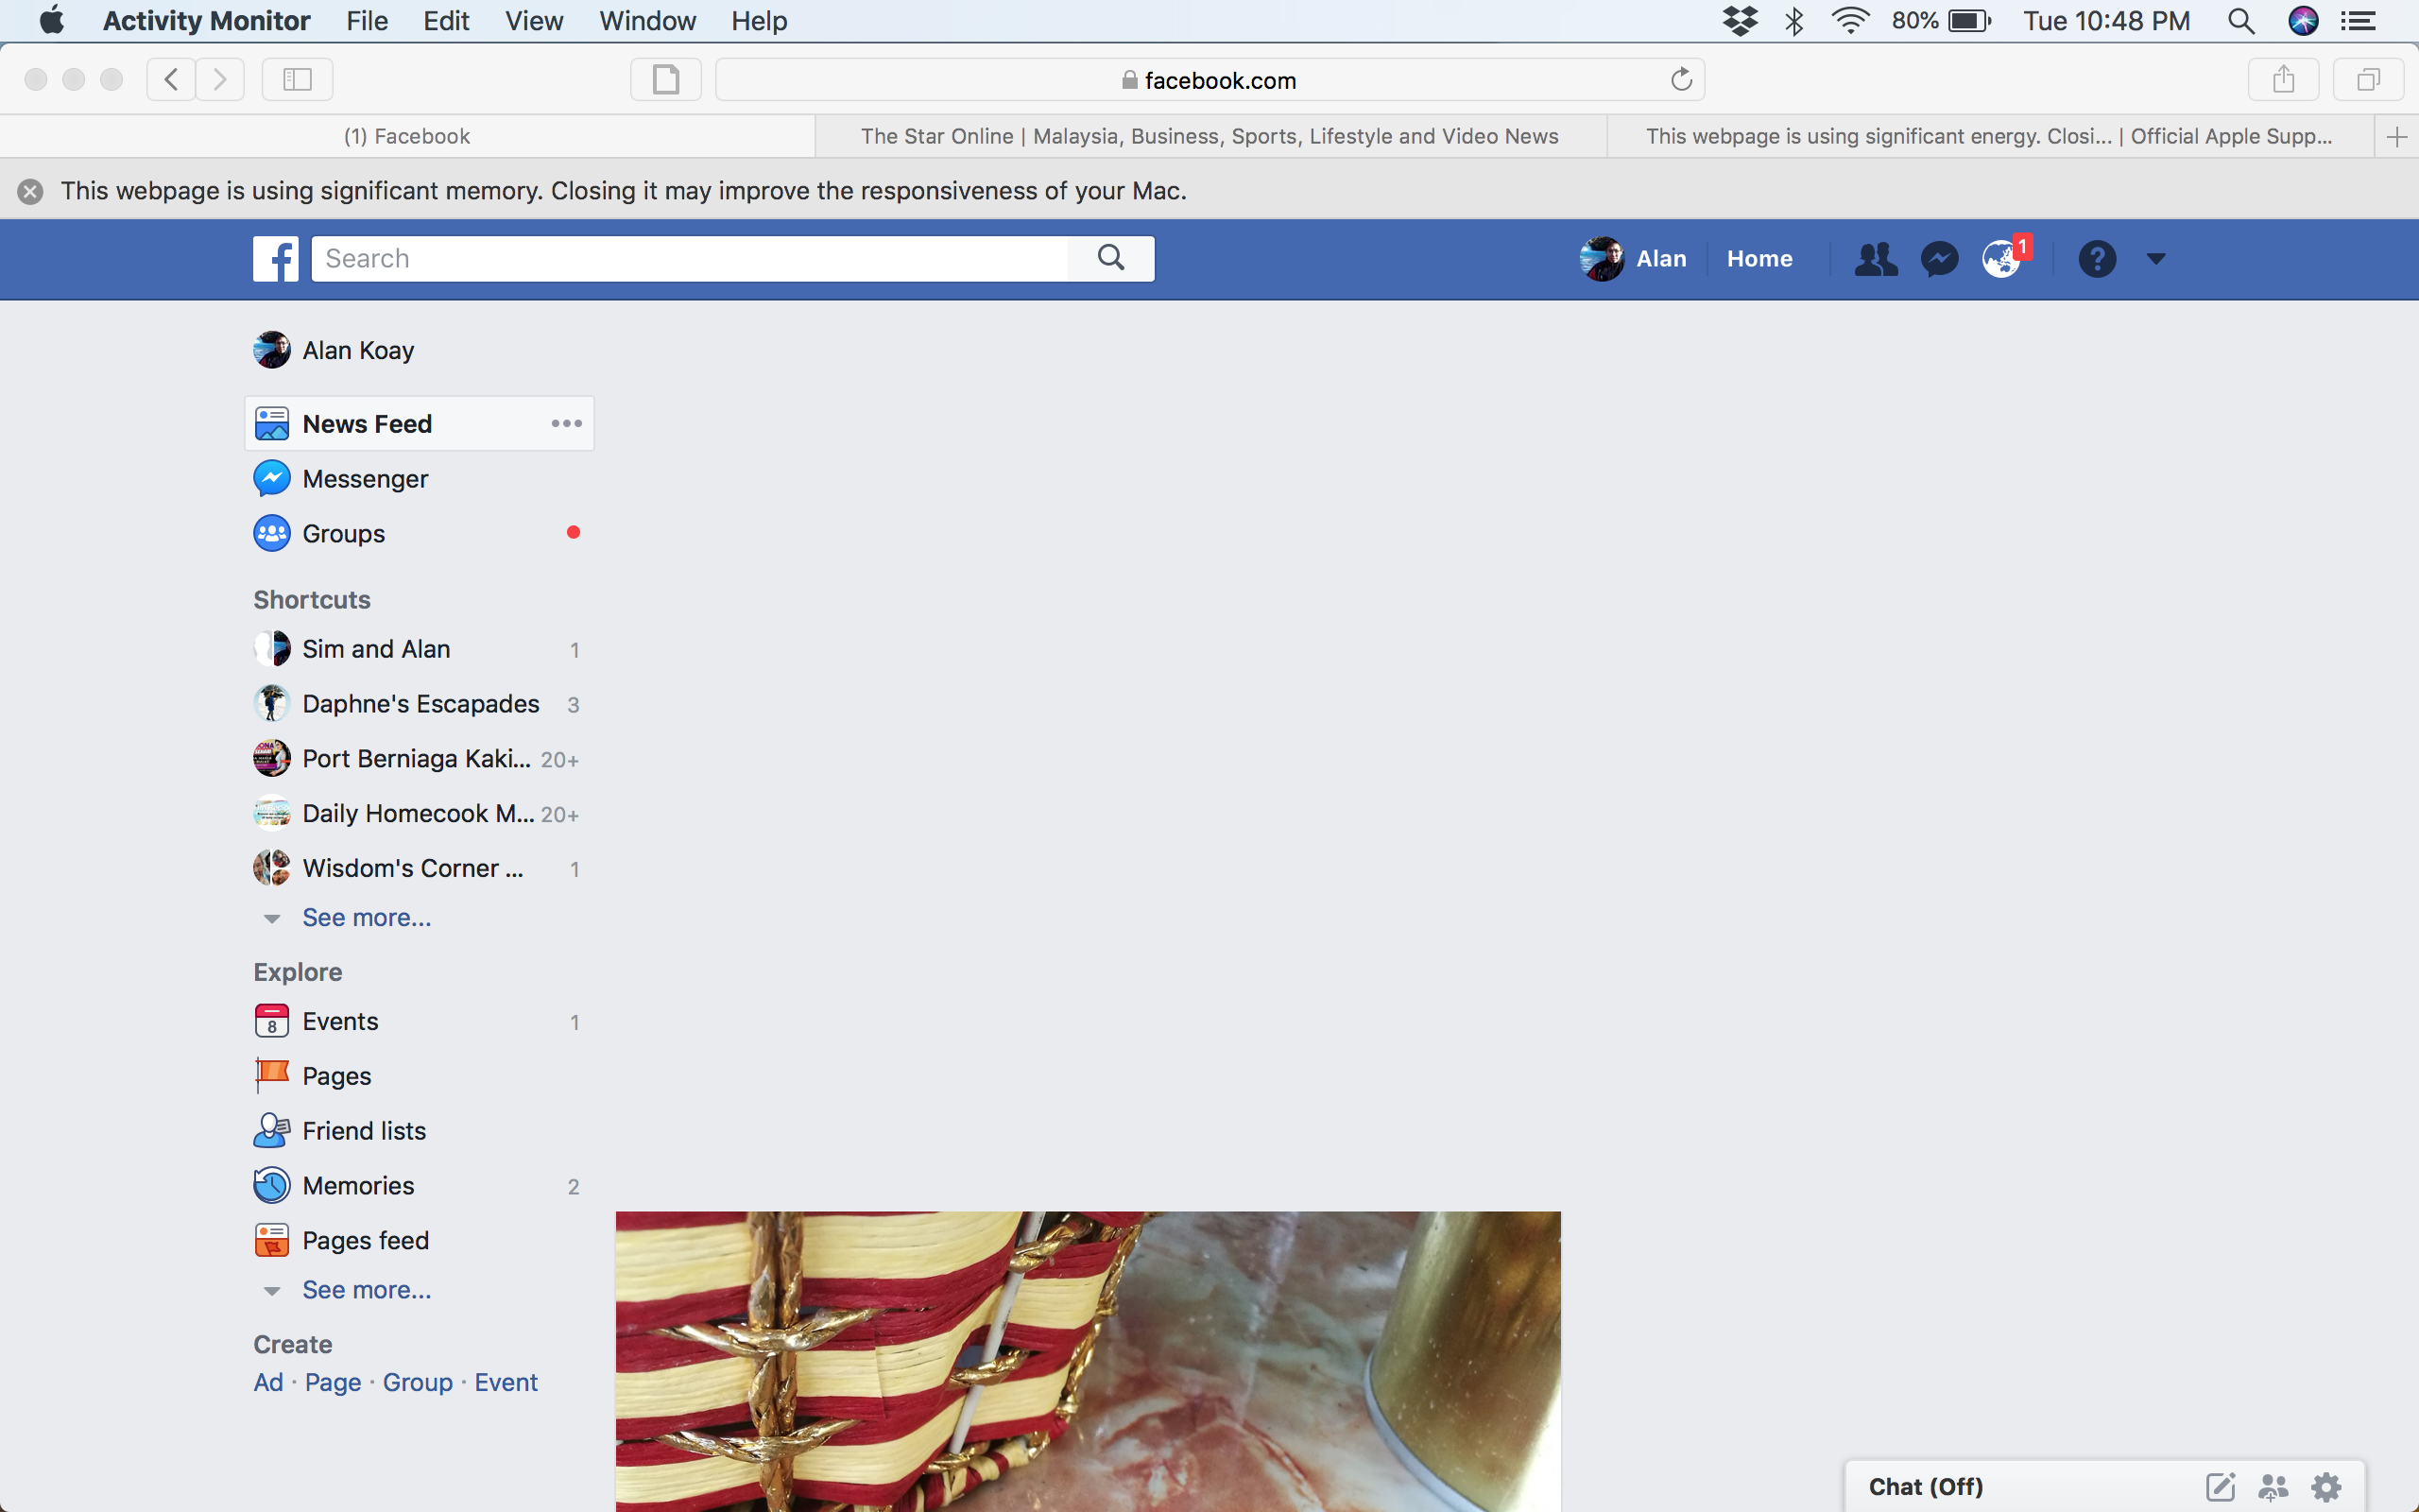Viewport: 2419px width, 1512px height.
Task: Click into the Facebook Search field
Action: pyautogui.click(x=690, y=259)
